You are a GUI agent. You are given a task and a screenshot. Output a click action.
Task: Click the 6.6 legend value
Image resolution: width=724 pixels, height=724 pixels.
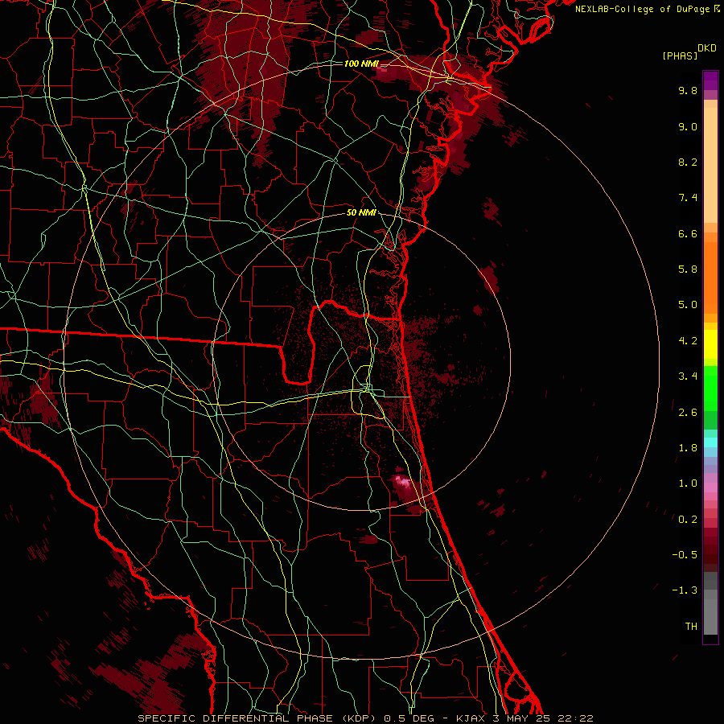pos(688,233)
